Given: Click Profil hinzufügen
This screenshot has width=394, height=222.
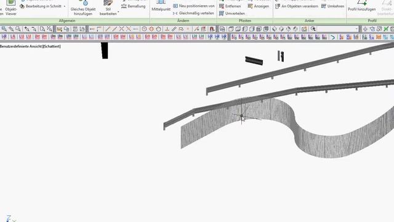Looking at the screenshot, I should pos(362,6).
